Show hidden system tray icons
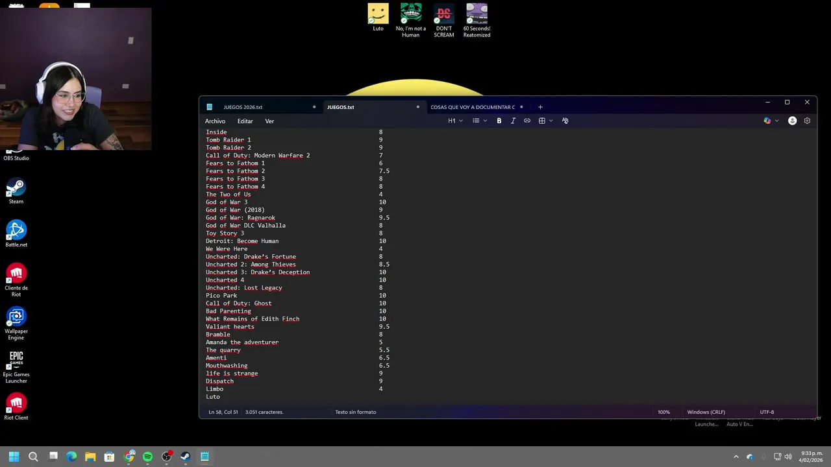Screen dimensions: 831x467 736,457
